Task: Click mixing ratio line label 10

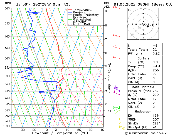Action: (85, 74)
